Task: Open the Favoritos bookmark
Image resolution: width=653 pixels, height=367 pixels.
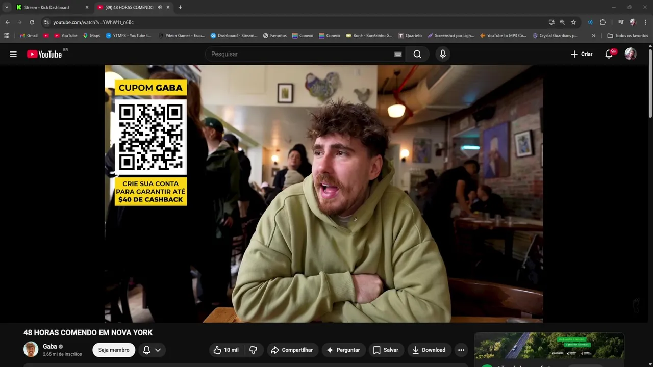Action: pos(274,36)
